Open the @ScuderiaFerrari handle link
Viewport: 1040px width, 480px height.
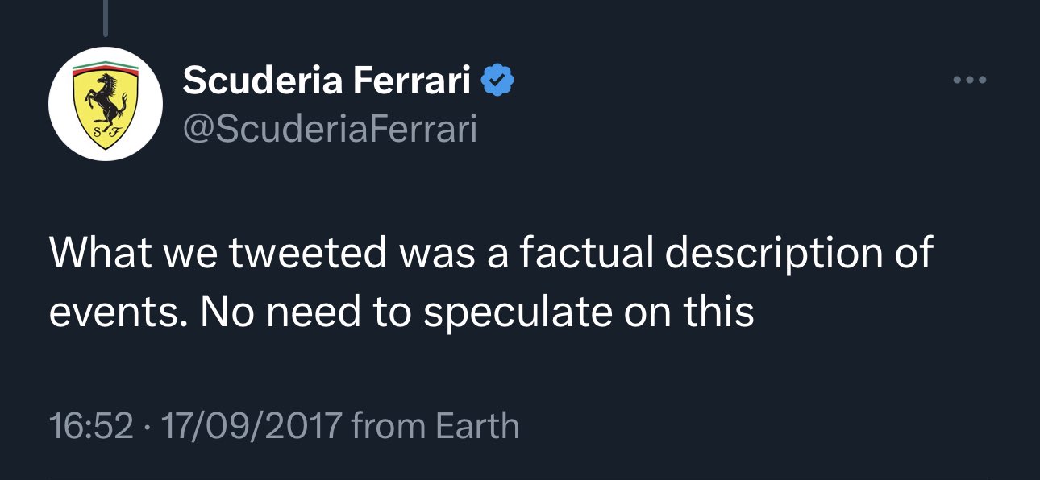point(330,129)
